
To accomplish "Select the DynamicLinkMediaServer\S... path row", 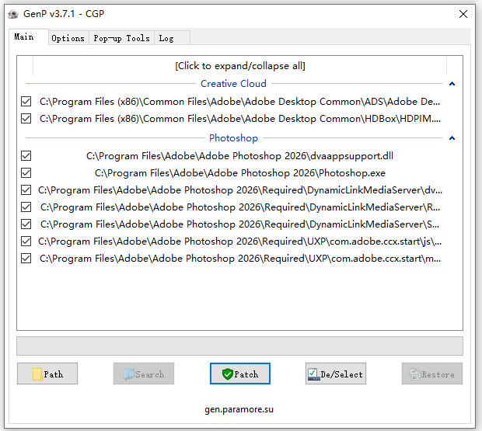I will point(239,224).
